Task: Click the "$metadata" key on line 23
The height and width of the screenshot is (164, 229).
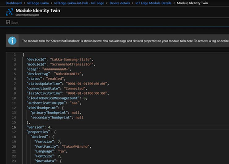Action: tap(45, 161)
